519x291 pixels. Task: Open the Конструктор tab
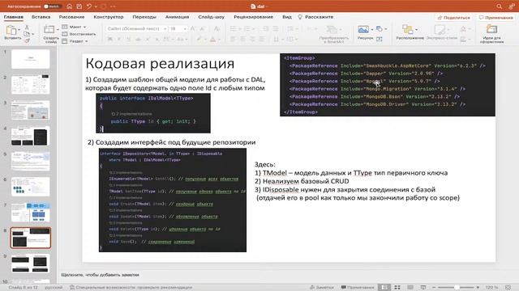point(109,17)
